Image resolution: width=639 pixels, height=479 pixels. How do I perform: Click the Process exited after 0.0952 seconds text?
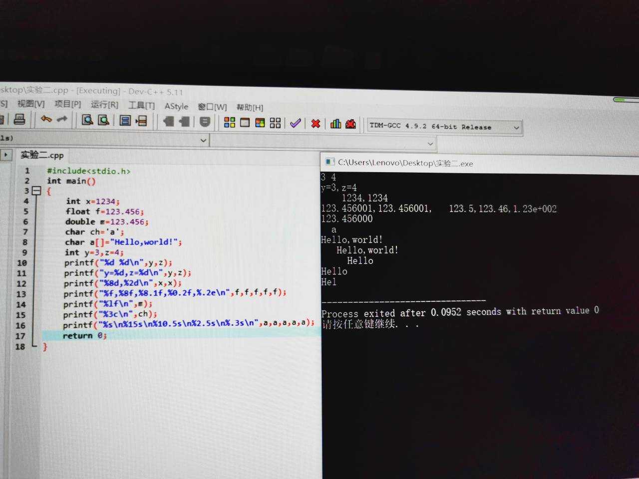[x=460, y=312]
